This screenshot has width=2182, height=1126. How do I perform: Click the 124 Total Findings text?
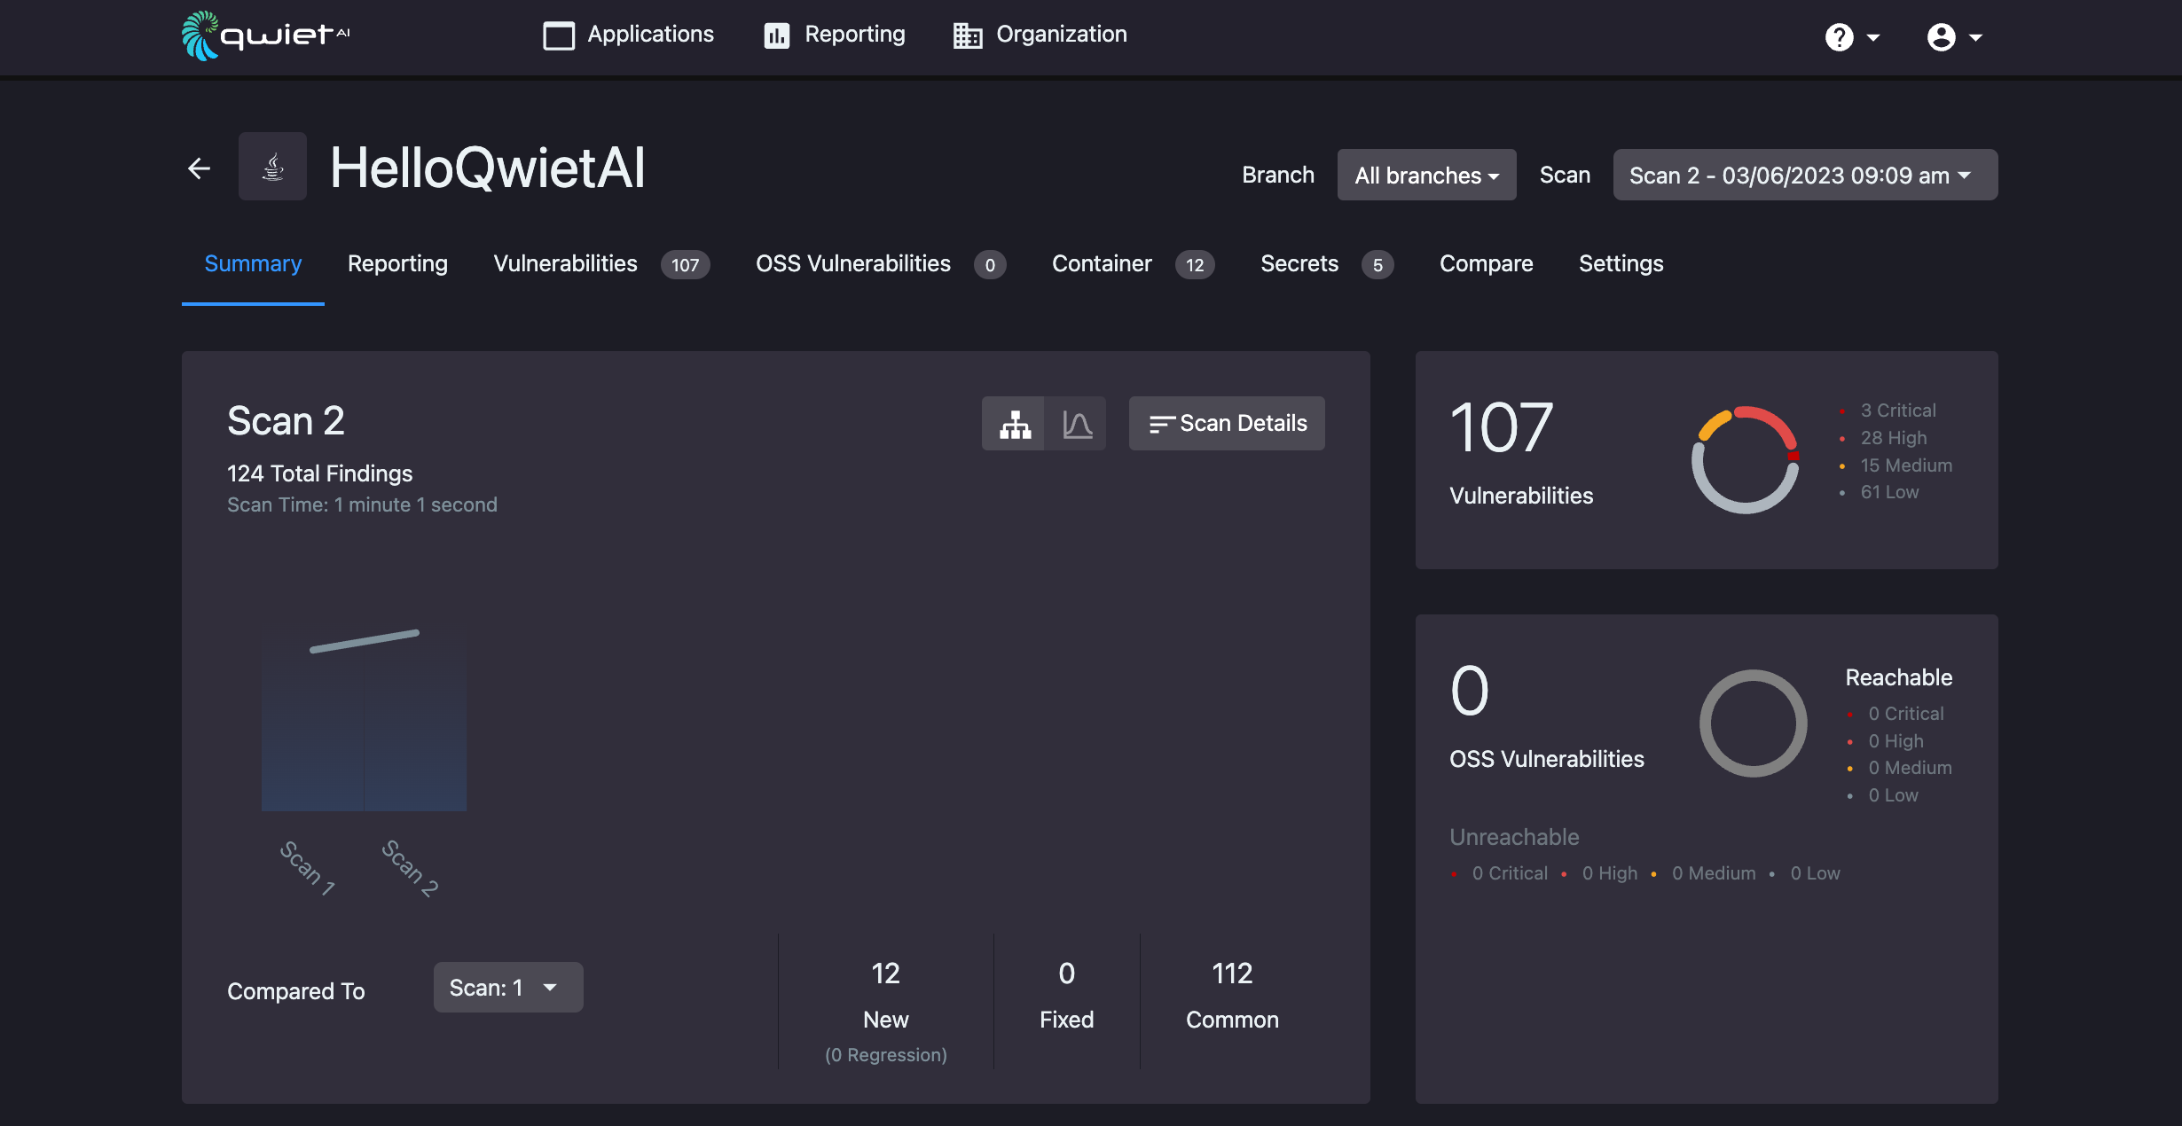319,473
